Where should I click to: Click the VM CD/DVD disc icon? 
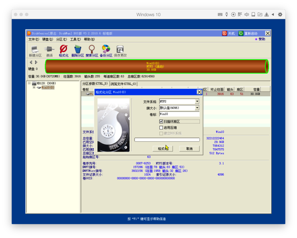coord(234,14)
